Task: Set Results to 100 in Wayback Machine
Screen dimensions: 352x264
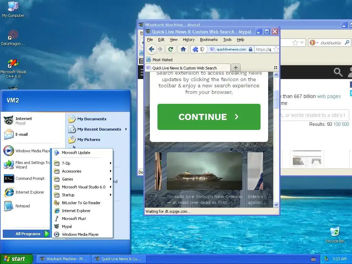Action: coord(337,124)
